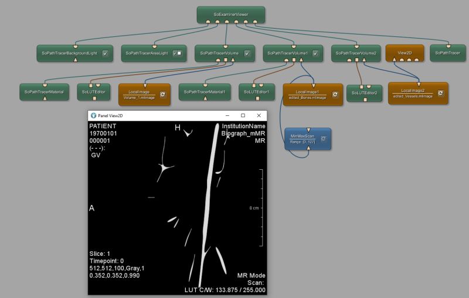This screenshot has width=469, height=298.
Task: Select the SoPathTracerVolume2 module
Action: click(x=356, y=53)
